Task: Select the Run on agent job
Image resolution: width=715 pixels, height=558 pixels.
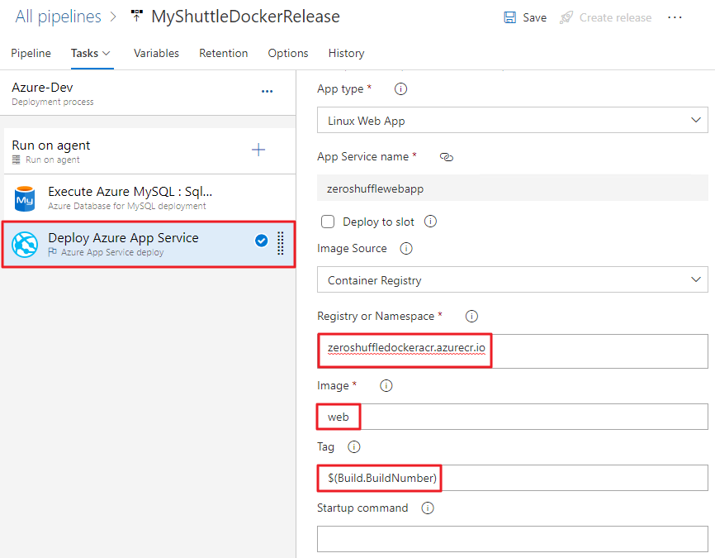Action: (x=150, y=151)
